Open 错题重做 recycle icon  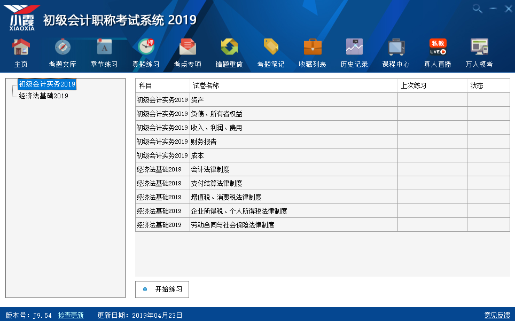point(229,47)
